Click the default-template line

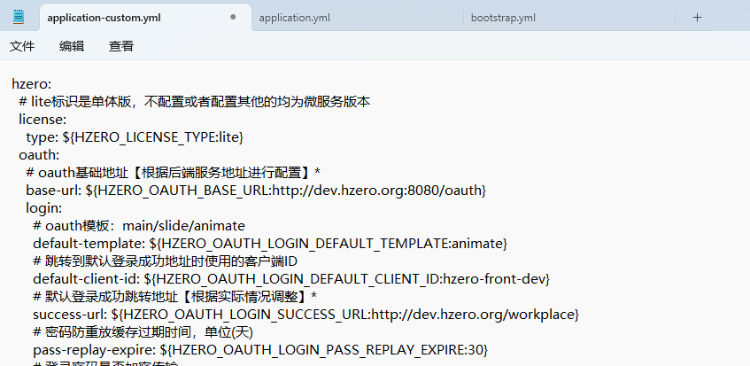tap(269, 244)
